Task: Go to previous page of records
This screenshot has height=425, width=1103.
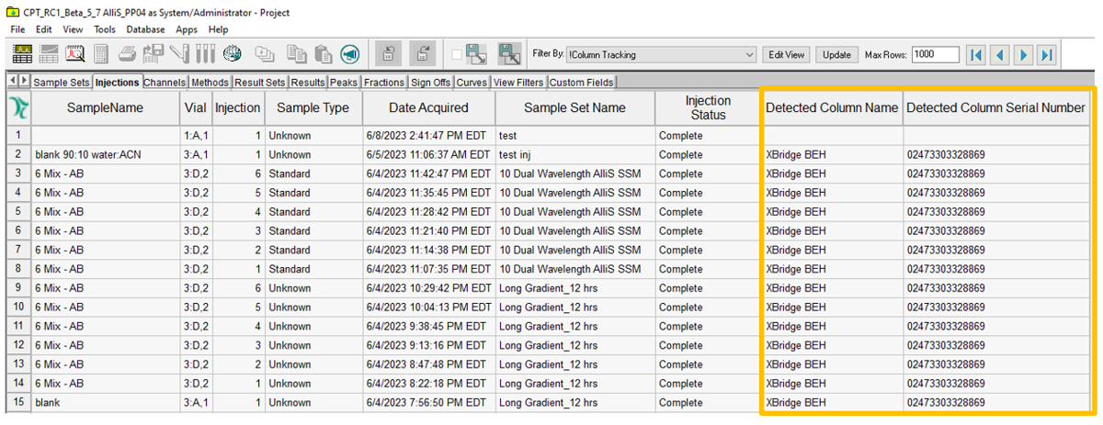Action: tap(999, 55)
